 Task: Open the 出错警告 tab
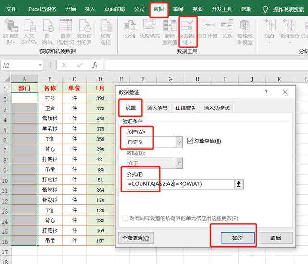(185, 108)
